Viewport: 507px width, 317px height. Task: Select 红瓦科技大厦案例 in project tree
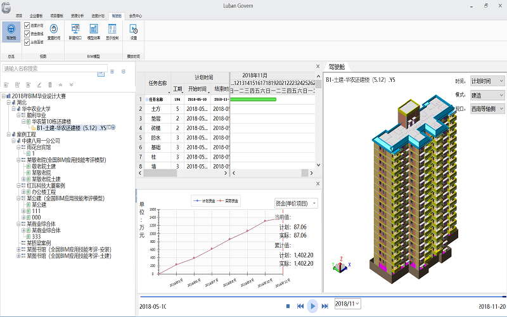(x=46, y=185)
